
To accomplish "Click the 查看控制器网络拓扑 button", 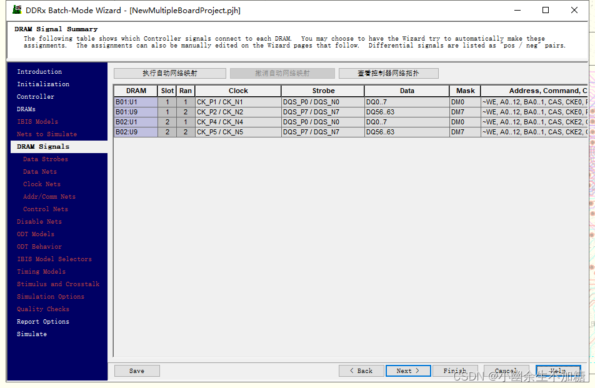I will pyautogui.click(x=389, y=74).
